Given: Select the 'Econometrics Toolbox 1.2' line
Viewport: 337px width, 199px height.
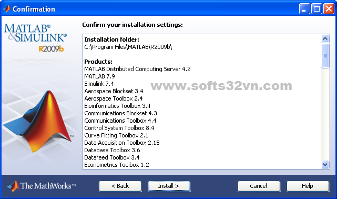Looking at the screenshot, I should [x=117, y=165].
